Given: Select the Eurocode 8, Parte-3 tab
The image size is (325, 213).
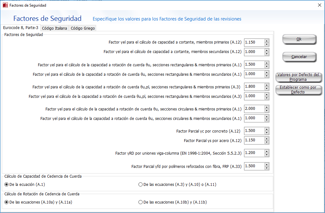Looking at the screenshot, I should point(21,28).
